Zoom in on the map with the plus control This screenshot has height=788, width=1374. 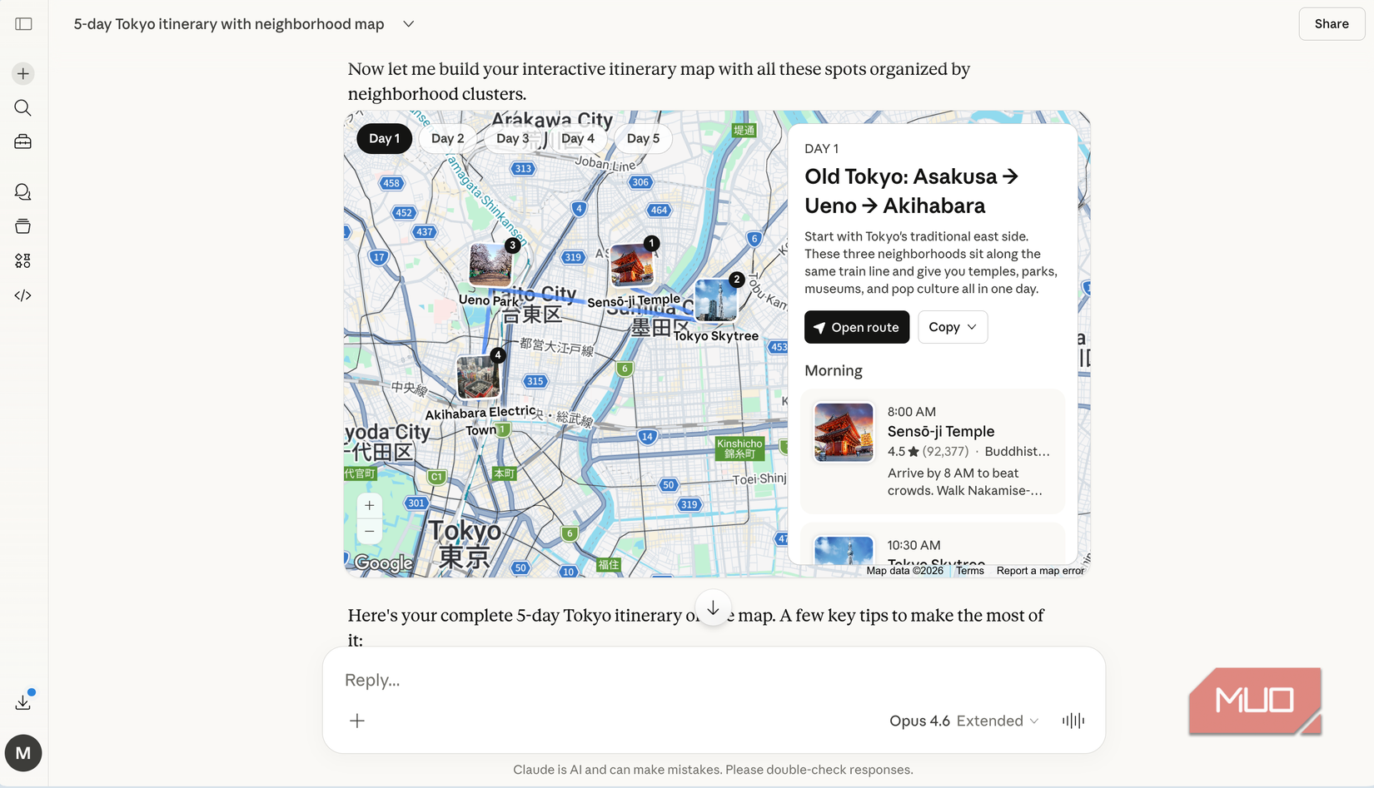[369, 505]
